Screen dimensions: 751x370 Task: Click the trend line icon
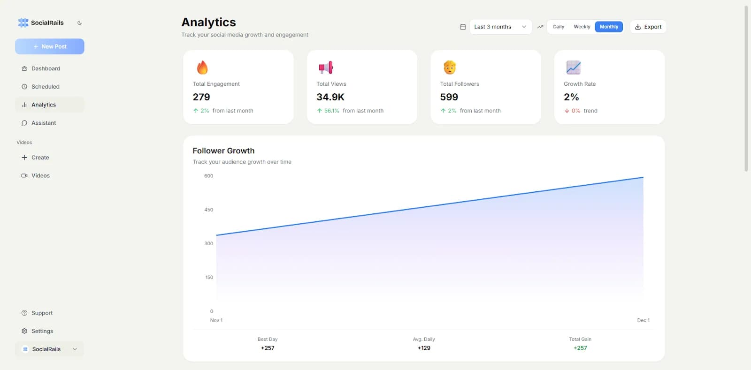coord(540,27)
